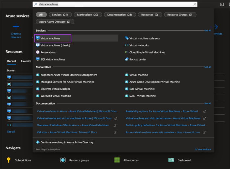
Task: Open VM sizes documentation link
Action: [67, 132]
